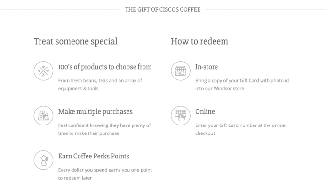The image size is (326, 188).
Task: Click the "Make multiple purchases" heading
Action: pos(95,112)
